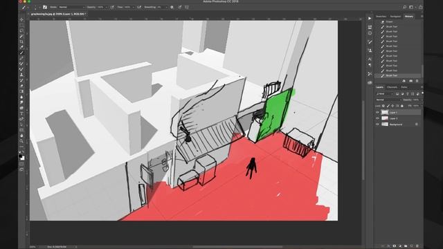Image resolution: width=443 pixels, height=249 pixels.
Task: Select the Move tool
Action: tap(21, 19)
